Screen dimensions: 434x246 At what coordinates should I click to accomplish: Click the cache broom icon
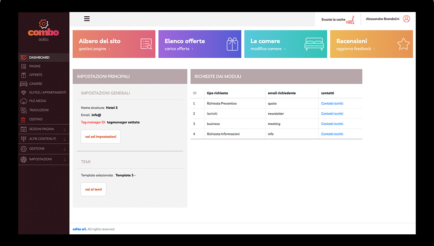[x=350, y=20]
